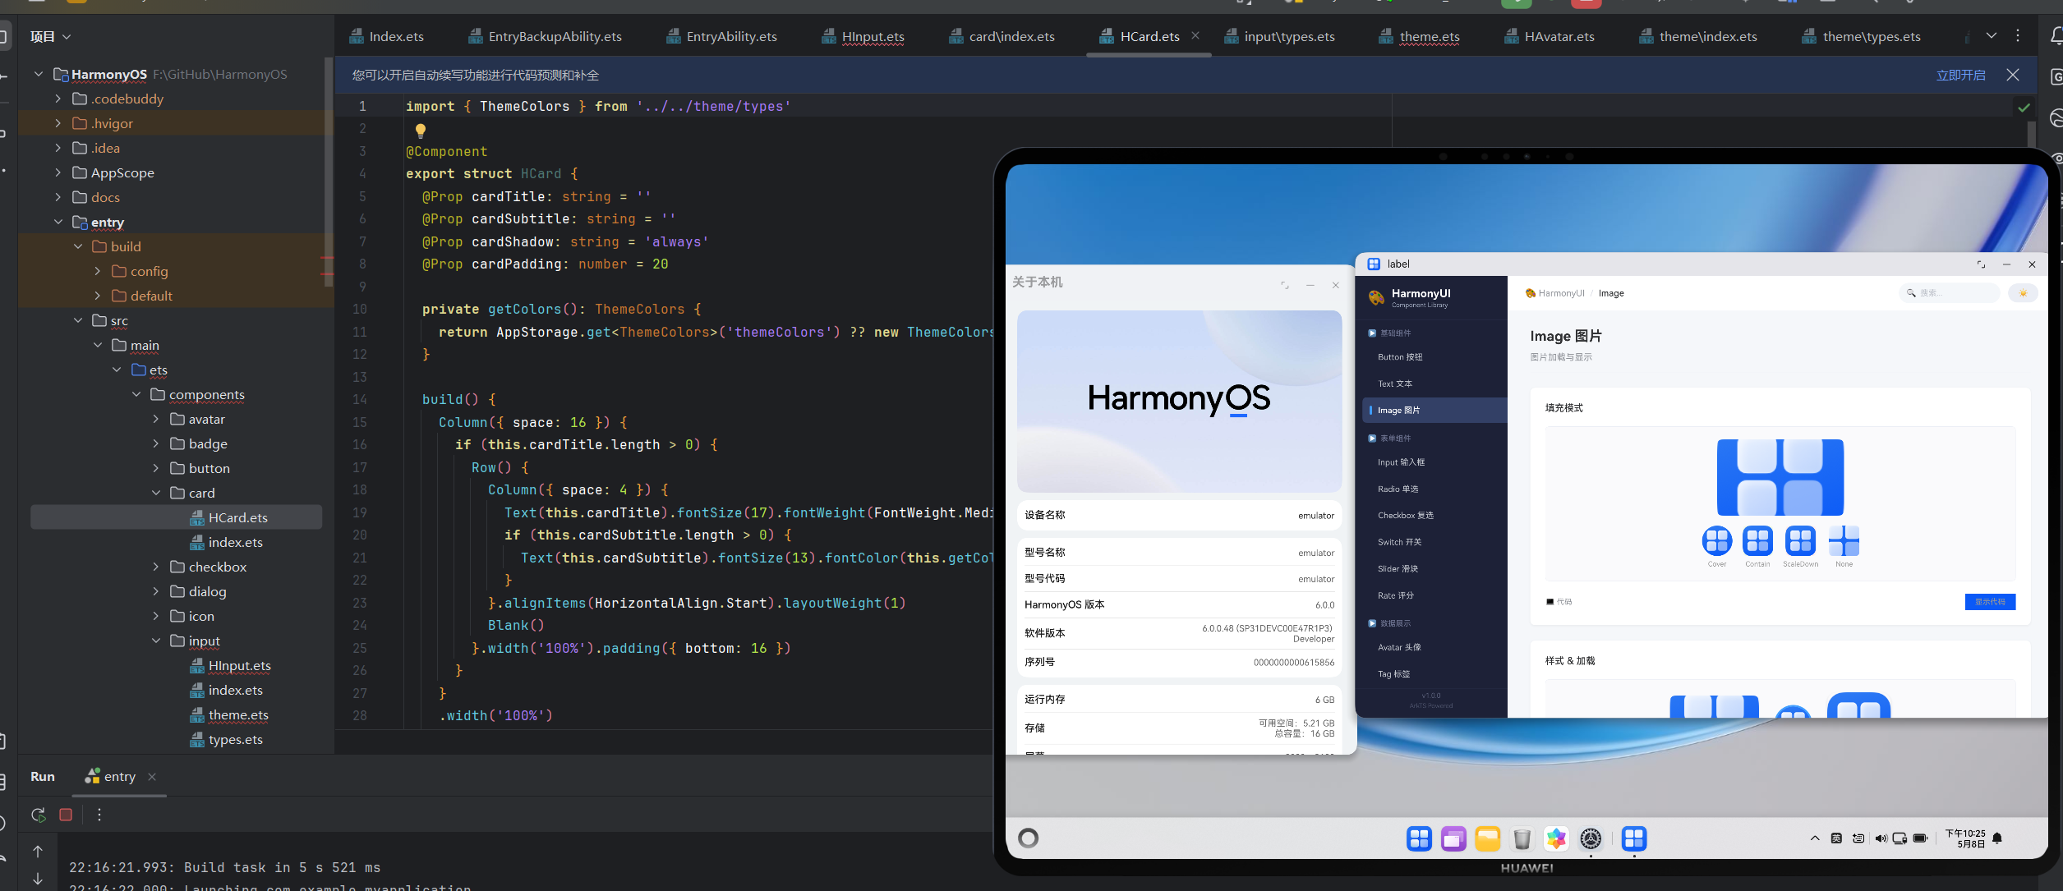The image size is (2063, 891).
Task: Open the volume control in emulator tray
Action: click(x=1880, y=838)
